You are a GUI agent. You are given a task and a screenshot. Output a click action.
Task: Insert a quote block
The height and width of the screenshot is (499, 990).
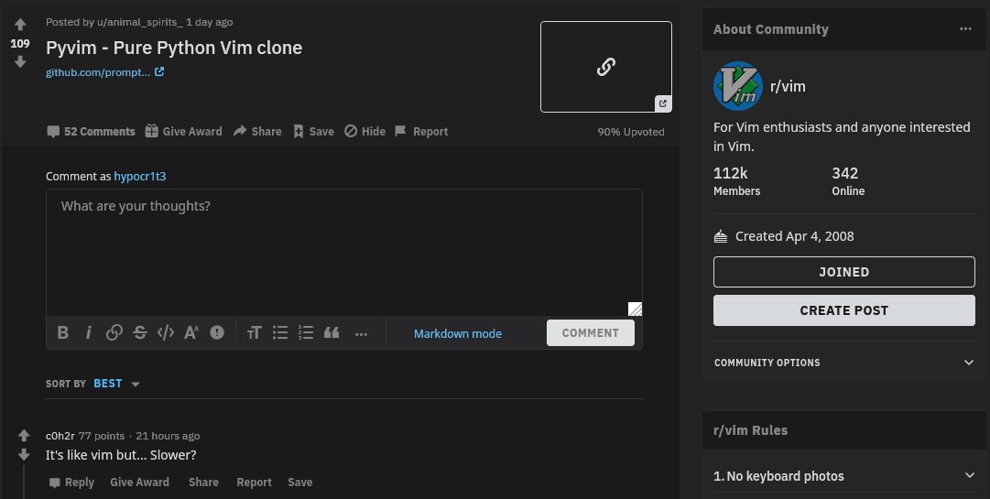point(332,332)
